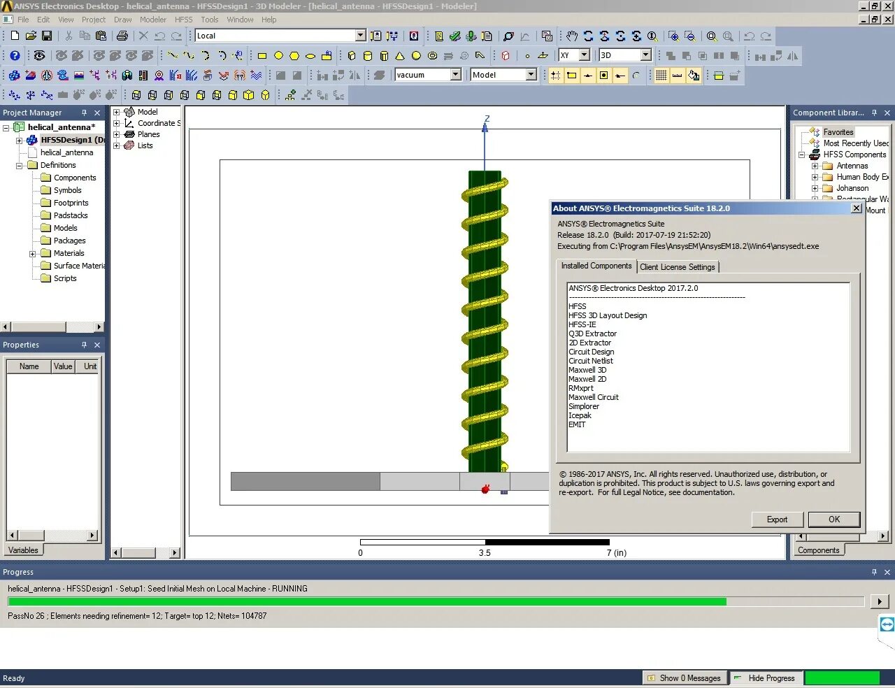Select the Draw box 3D tool

tap(352, 55)
